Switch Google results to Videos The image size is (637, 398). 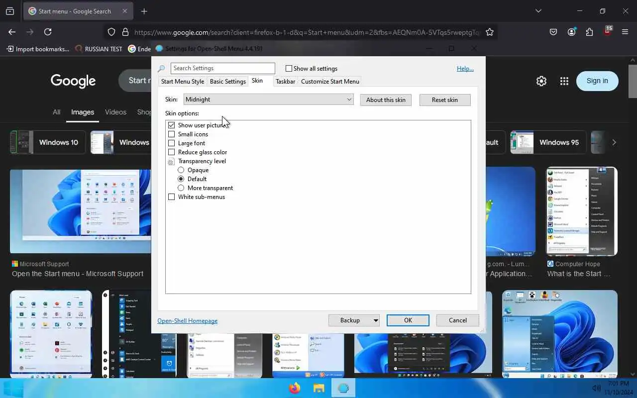[x=115, y=112]
